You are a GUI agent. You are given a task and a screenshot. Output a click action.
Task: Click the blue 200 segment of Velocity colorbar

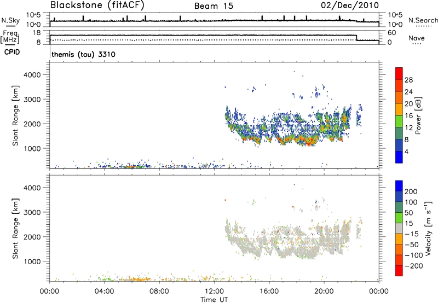(399, 186)
